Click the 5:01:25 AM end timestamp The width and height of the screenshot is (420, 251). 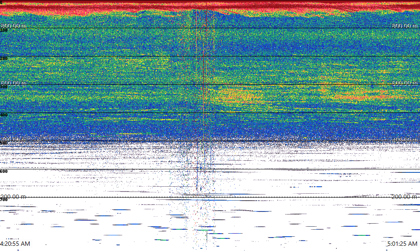pyautogui.click(x=402, y=244)
